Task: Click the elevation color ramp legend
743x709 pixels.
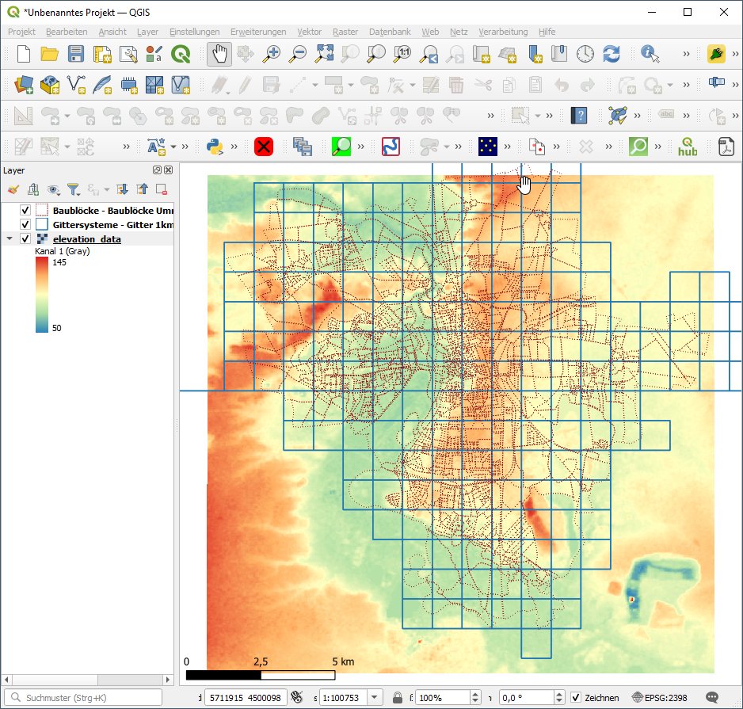Action: [x=42, y=295]
